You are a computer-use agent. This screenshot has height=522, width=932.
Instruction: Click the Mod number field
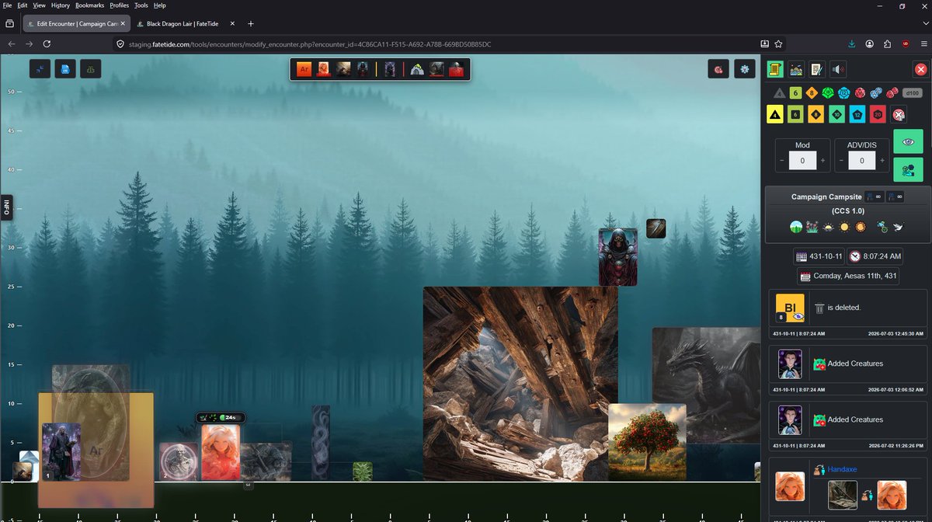coord(803,161)
